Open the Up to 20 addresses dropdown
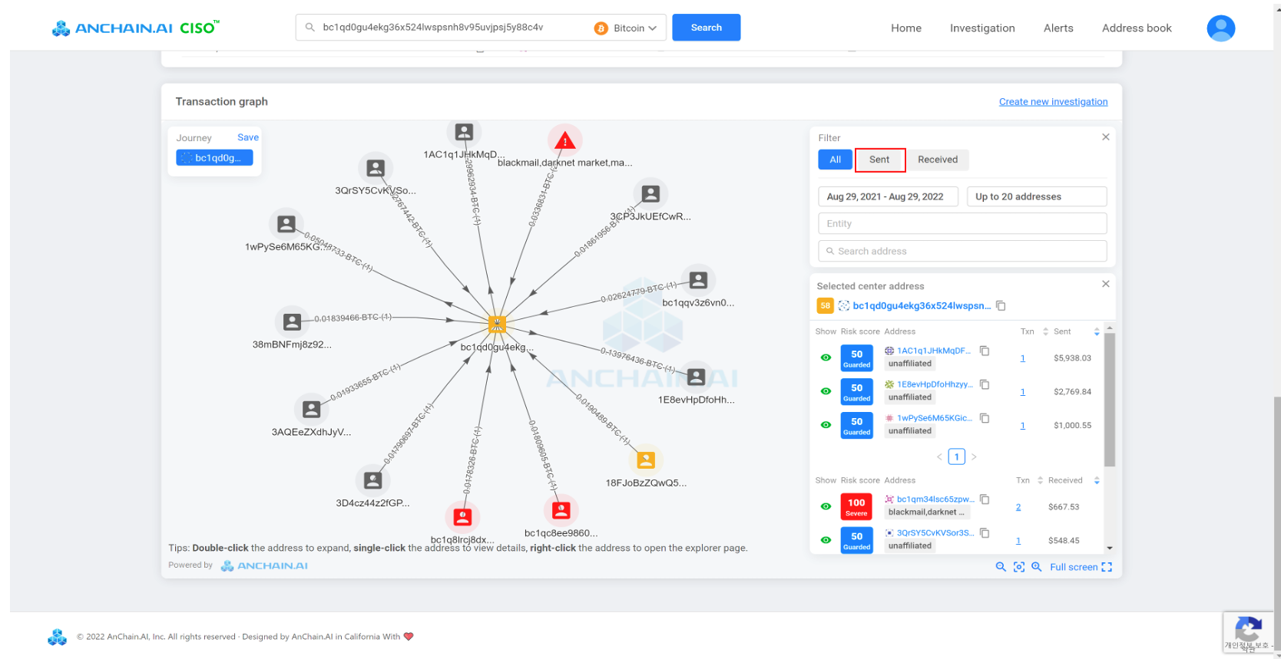 click(x=1037, y=196)
